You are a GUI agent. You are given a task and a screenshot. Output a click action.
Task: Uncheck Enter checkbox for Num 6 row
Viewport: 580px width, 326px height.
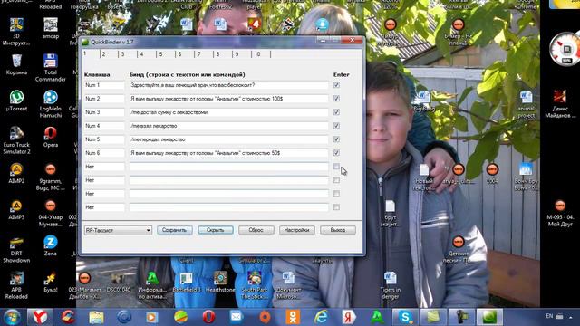click(336, 153)
